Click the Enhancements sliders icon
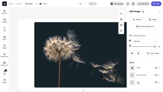163x92 pixels. (132, 75)
